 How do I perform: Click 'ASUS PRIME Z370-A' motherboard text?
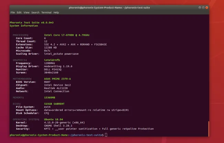58,79
